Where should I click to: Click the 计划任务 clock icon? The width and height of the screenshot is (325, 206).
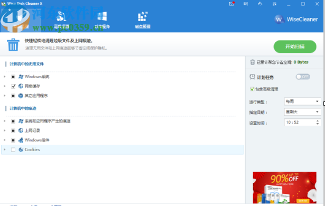(252, 77)
